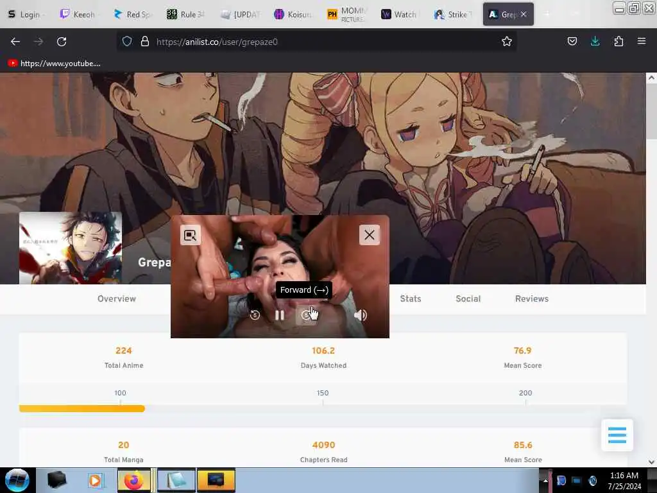Viewport: 657px width, 493px height.
Task: Mute the overlay video with speaker icon
Action: [361, 315]
